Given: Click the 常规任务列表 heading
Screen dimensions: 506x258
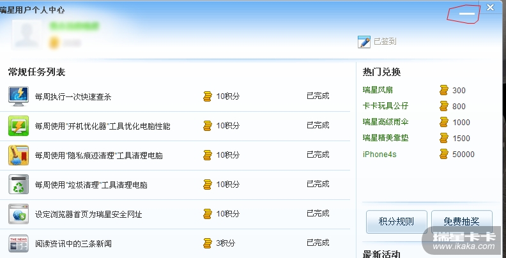Looking at the screenshot, I should (x=37, y=72).
